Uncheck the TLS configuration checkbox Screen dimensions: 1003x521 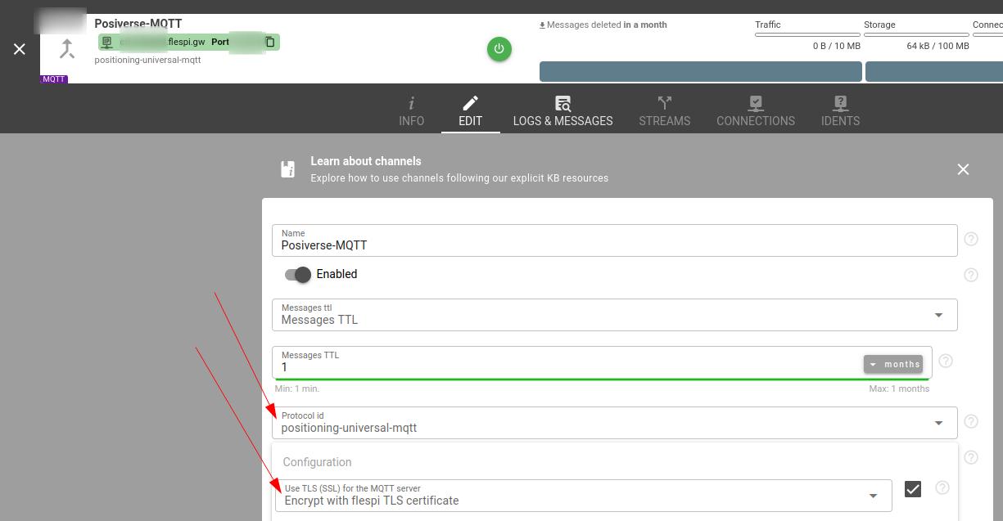[x=913, y=489]
